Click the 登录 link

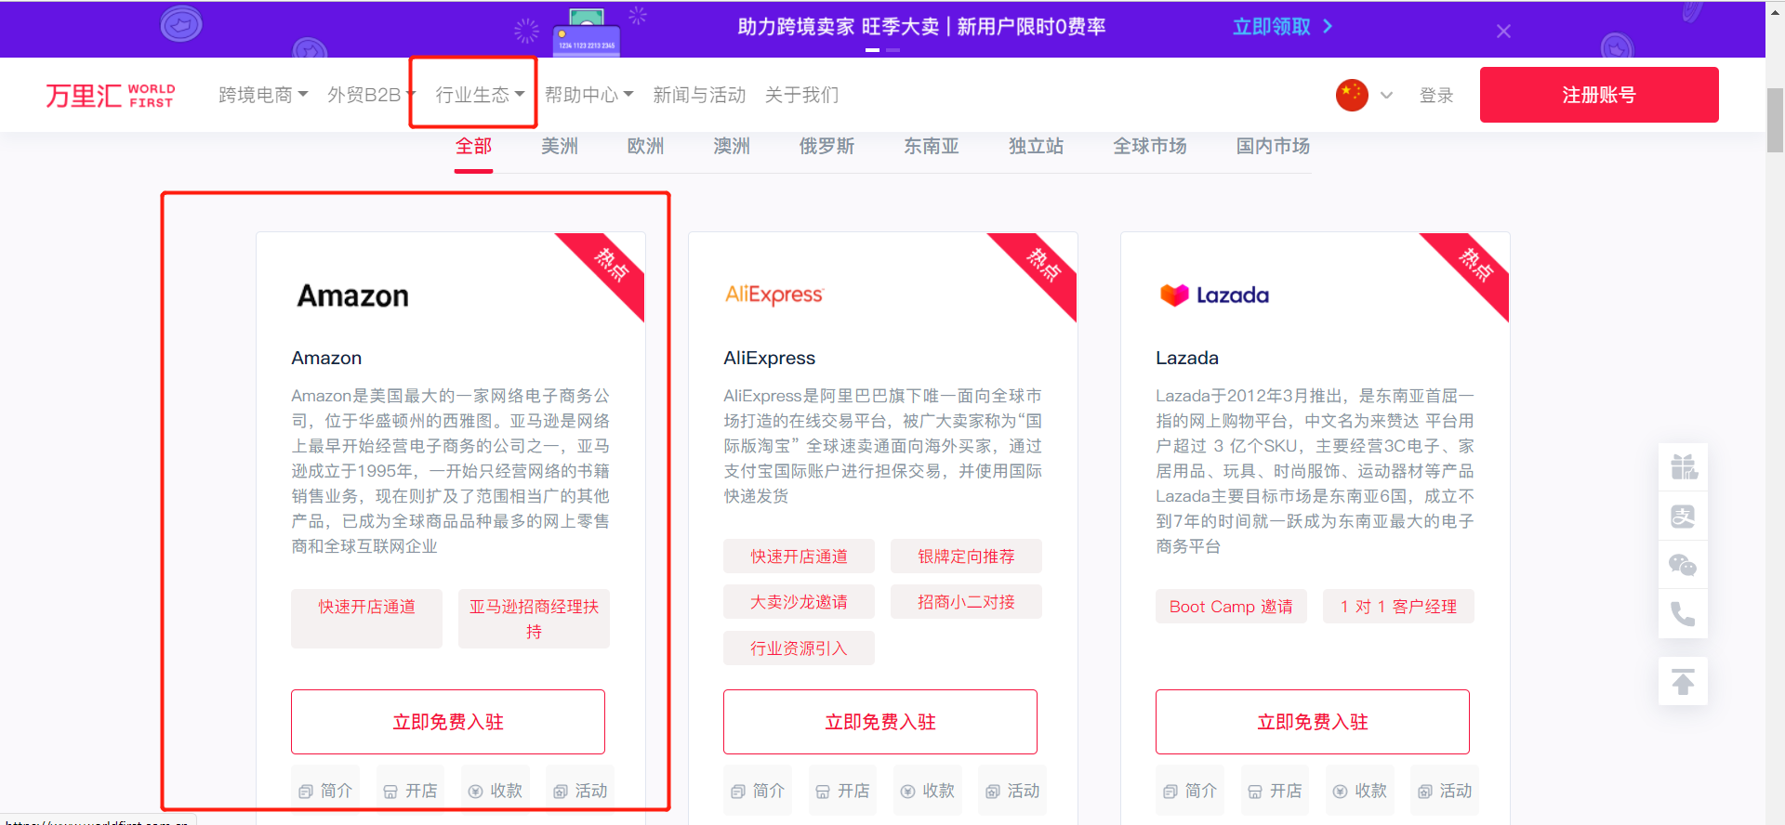tap(1436, 95)
